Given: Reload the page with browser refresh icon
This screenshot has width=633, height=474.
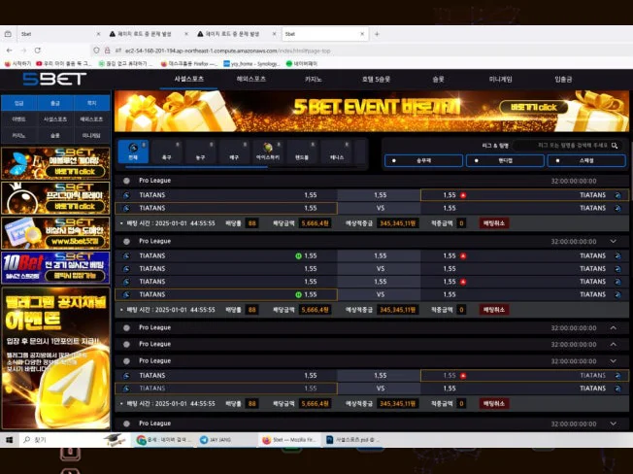Looking at the screenshot, I should [x=37, y=51].
